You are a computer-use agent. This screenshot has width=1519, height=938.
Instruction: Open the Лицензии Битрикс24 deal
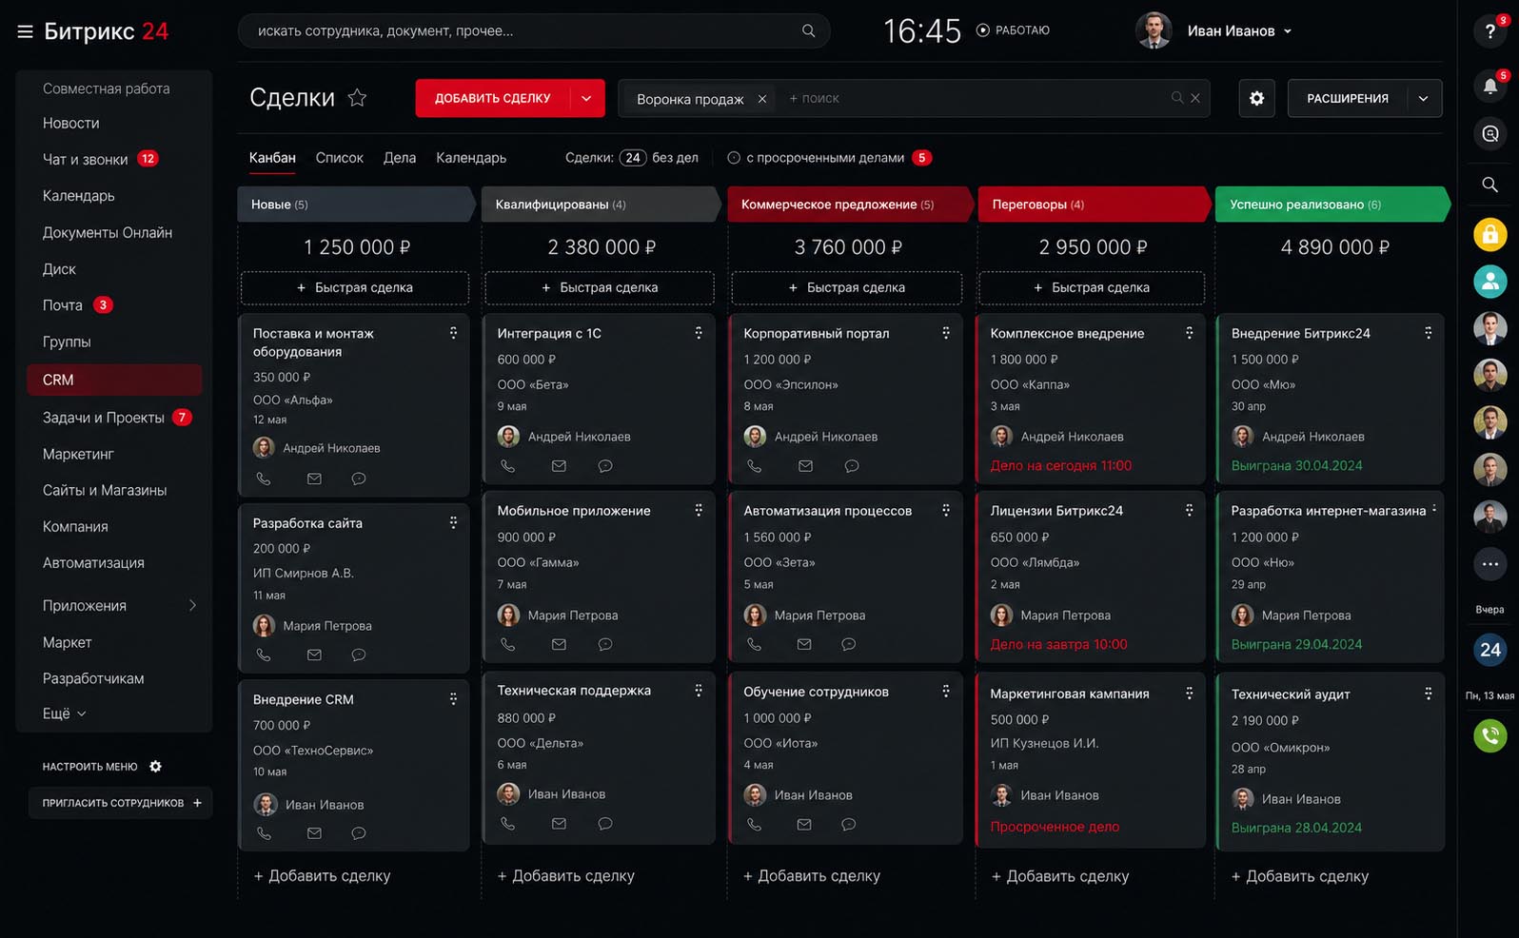point(1056,511)
